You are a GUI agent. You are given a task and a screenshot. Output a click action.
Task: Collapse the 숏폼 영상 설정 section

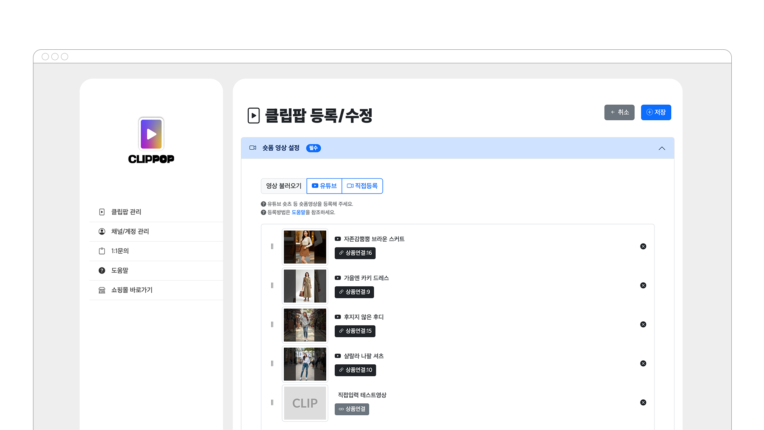click(662, 148)
